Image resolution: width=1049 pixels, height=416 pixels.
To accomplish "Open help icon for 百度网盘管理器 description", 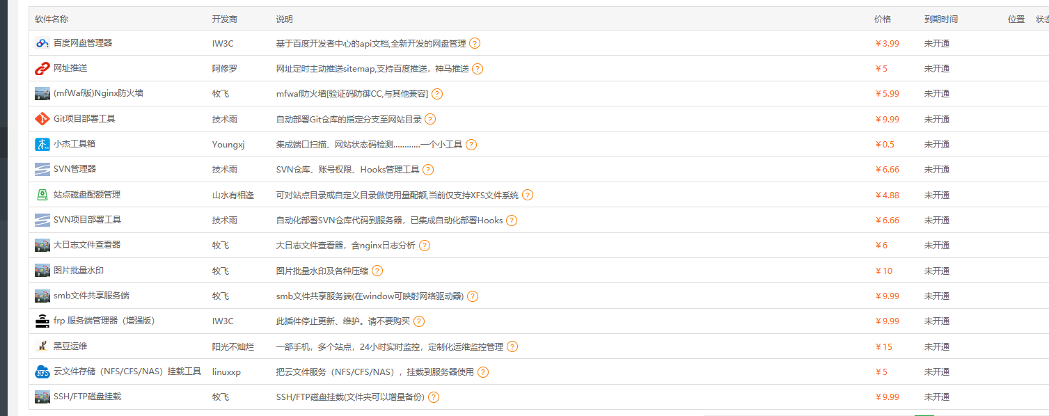I will coord(475,43).
